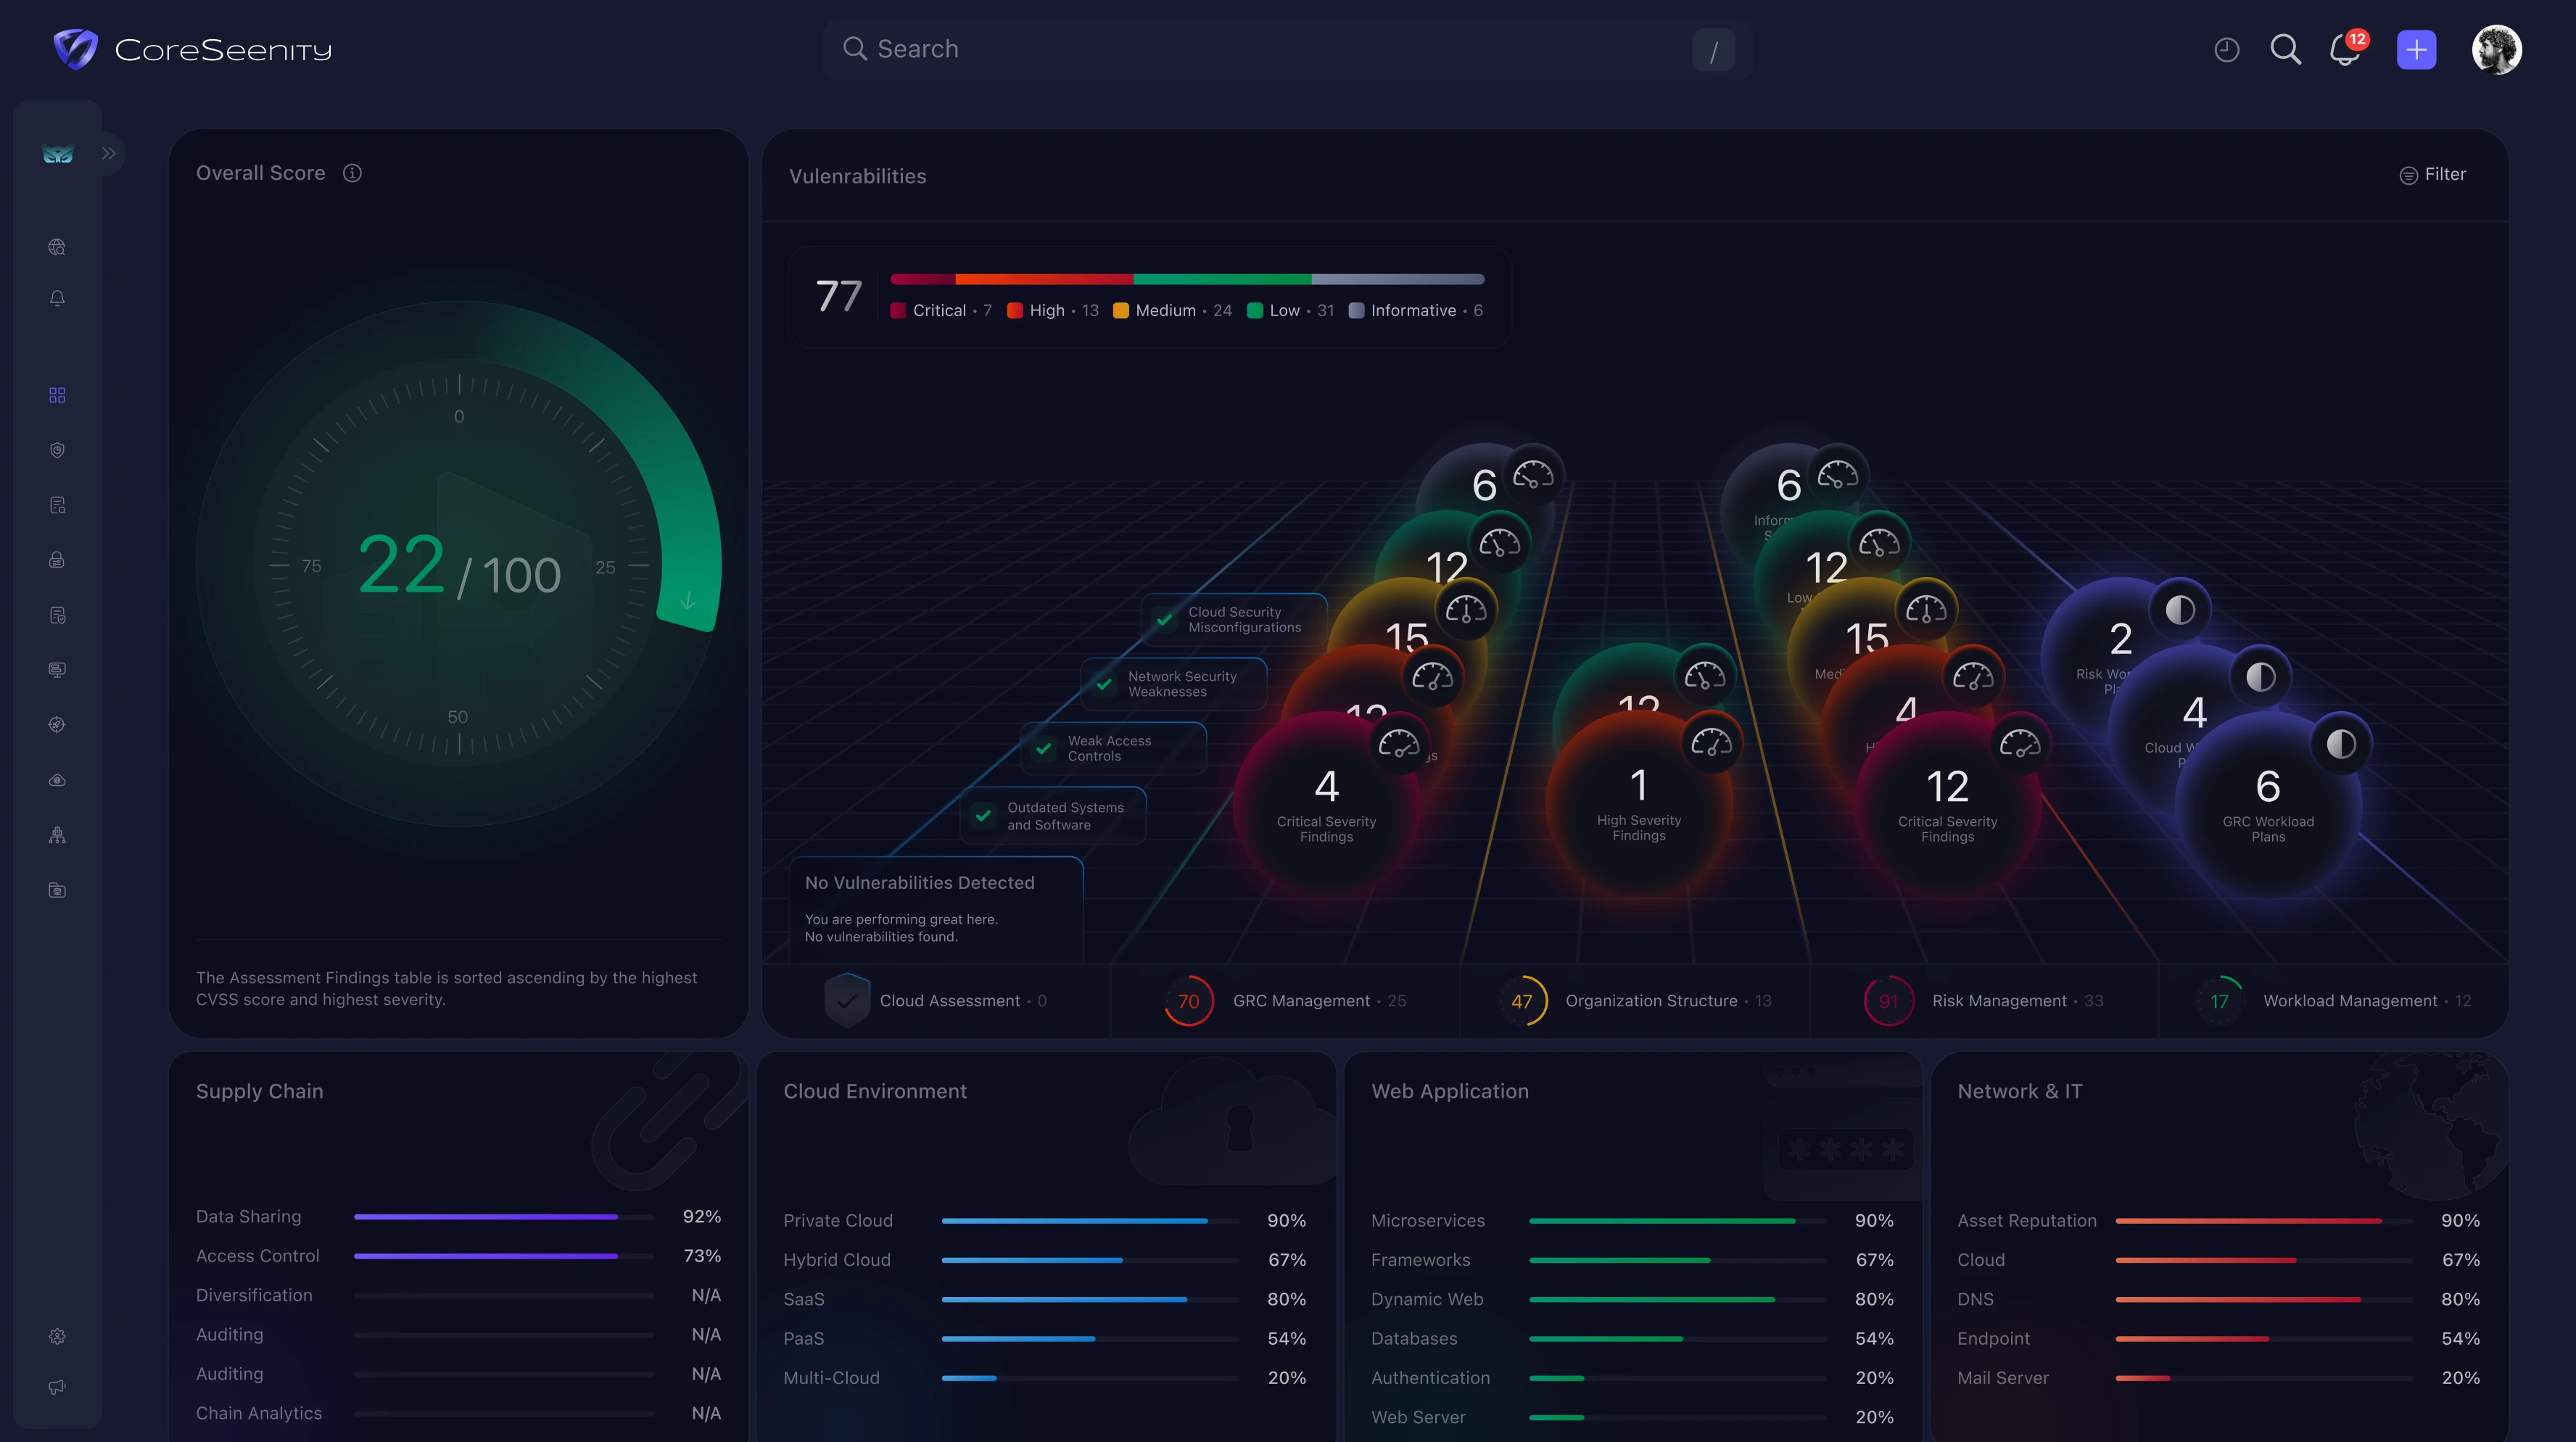Screen dimensions: 2576x1442
Task: Open the padlock settings sidebar icon
Action: [x=57, y=560]
